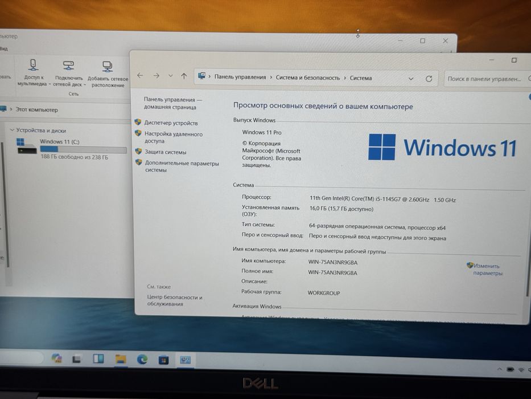Select 'Панель управления' breadcrumb
This screenshot has height=399, width=531.
pos(240,77)
